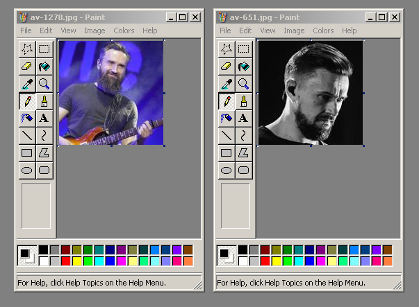Pick Line tool in av-651.jpg window
This screenshot has height=307, width=419.
pyautogui.click(x=227, y=136)
